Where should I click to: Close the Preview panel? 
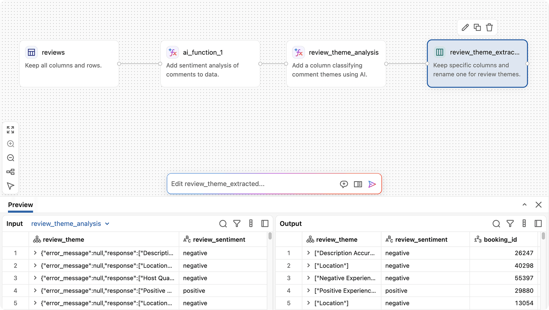[x=539, y=205]
